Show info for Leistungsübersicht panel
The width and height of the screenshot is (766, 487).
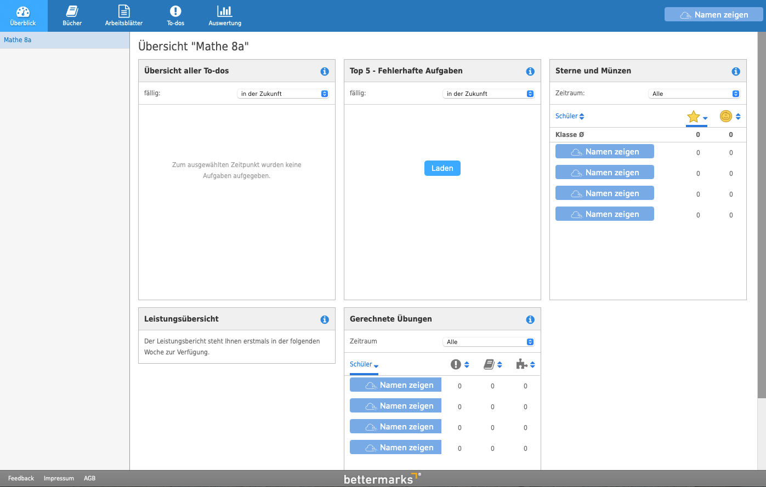point(325,320)
